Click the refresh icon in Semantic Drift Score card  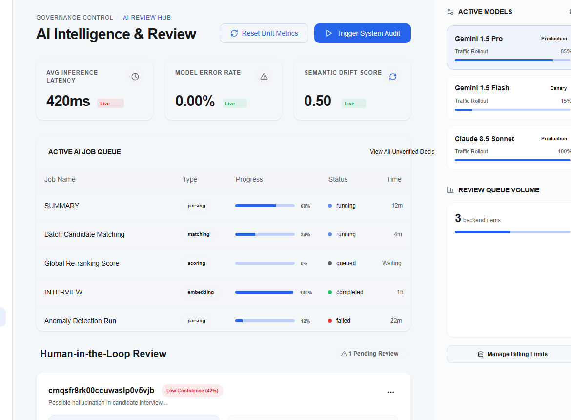tap(392, 77)
